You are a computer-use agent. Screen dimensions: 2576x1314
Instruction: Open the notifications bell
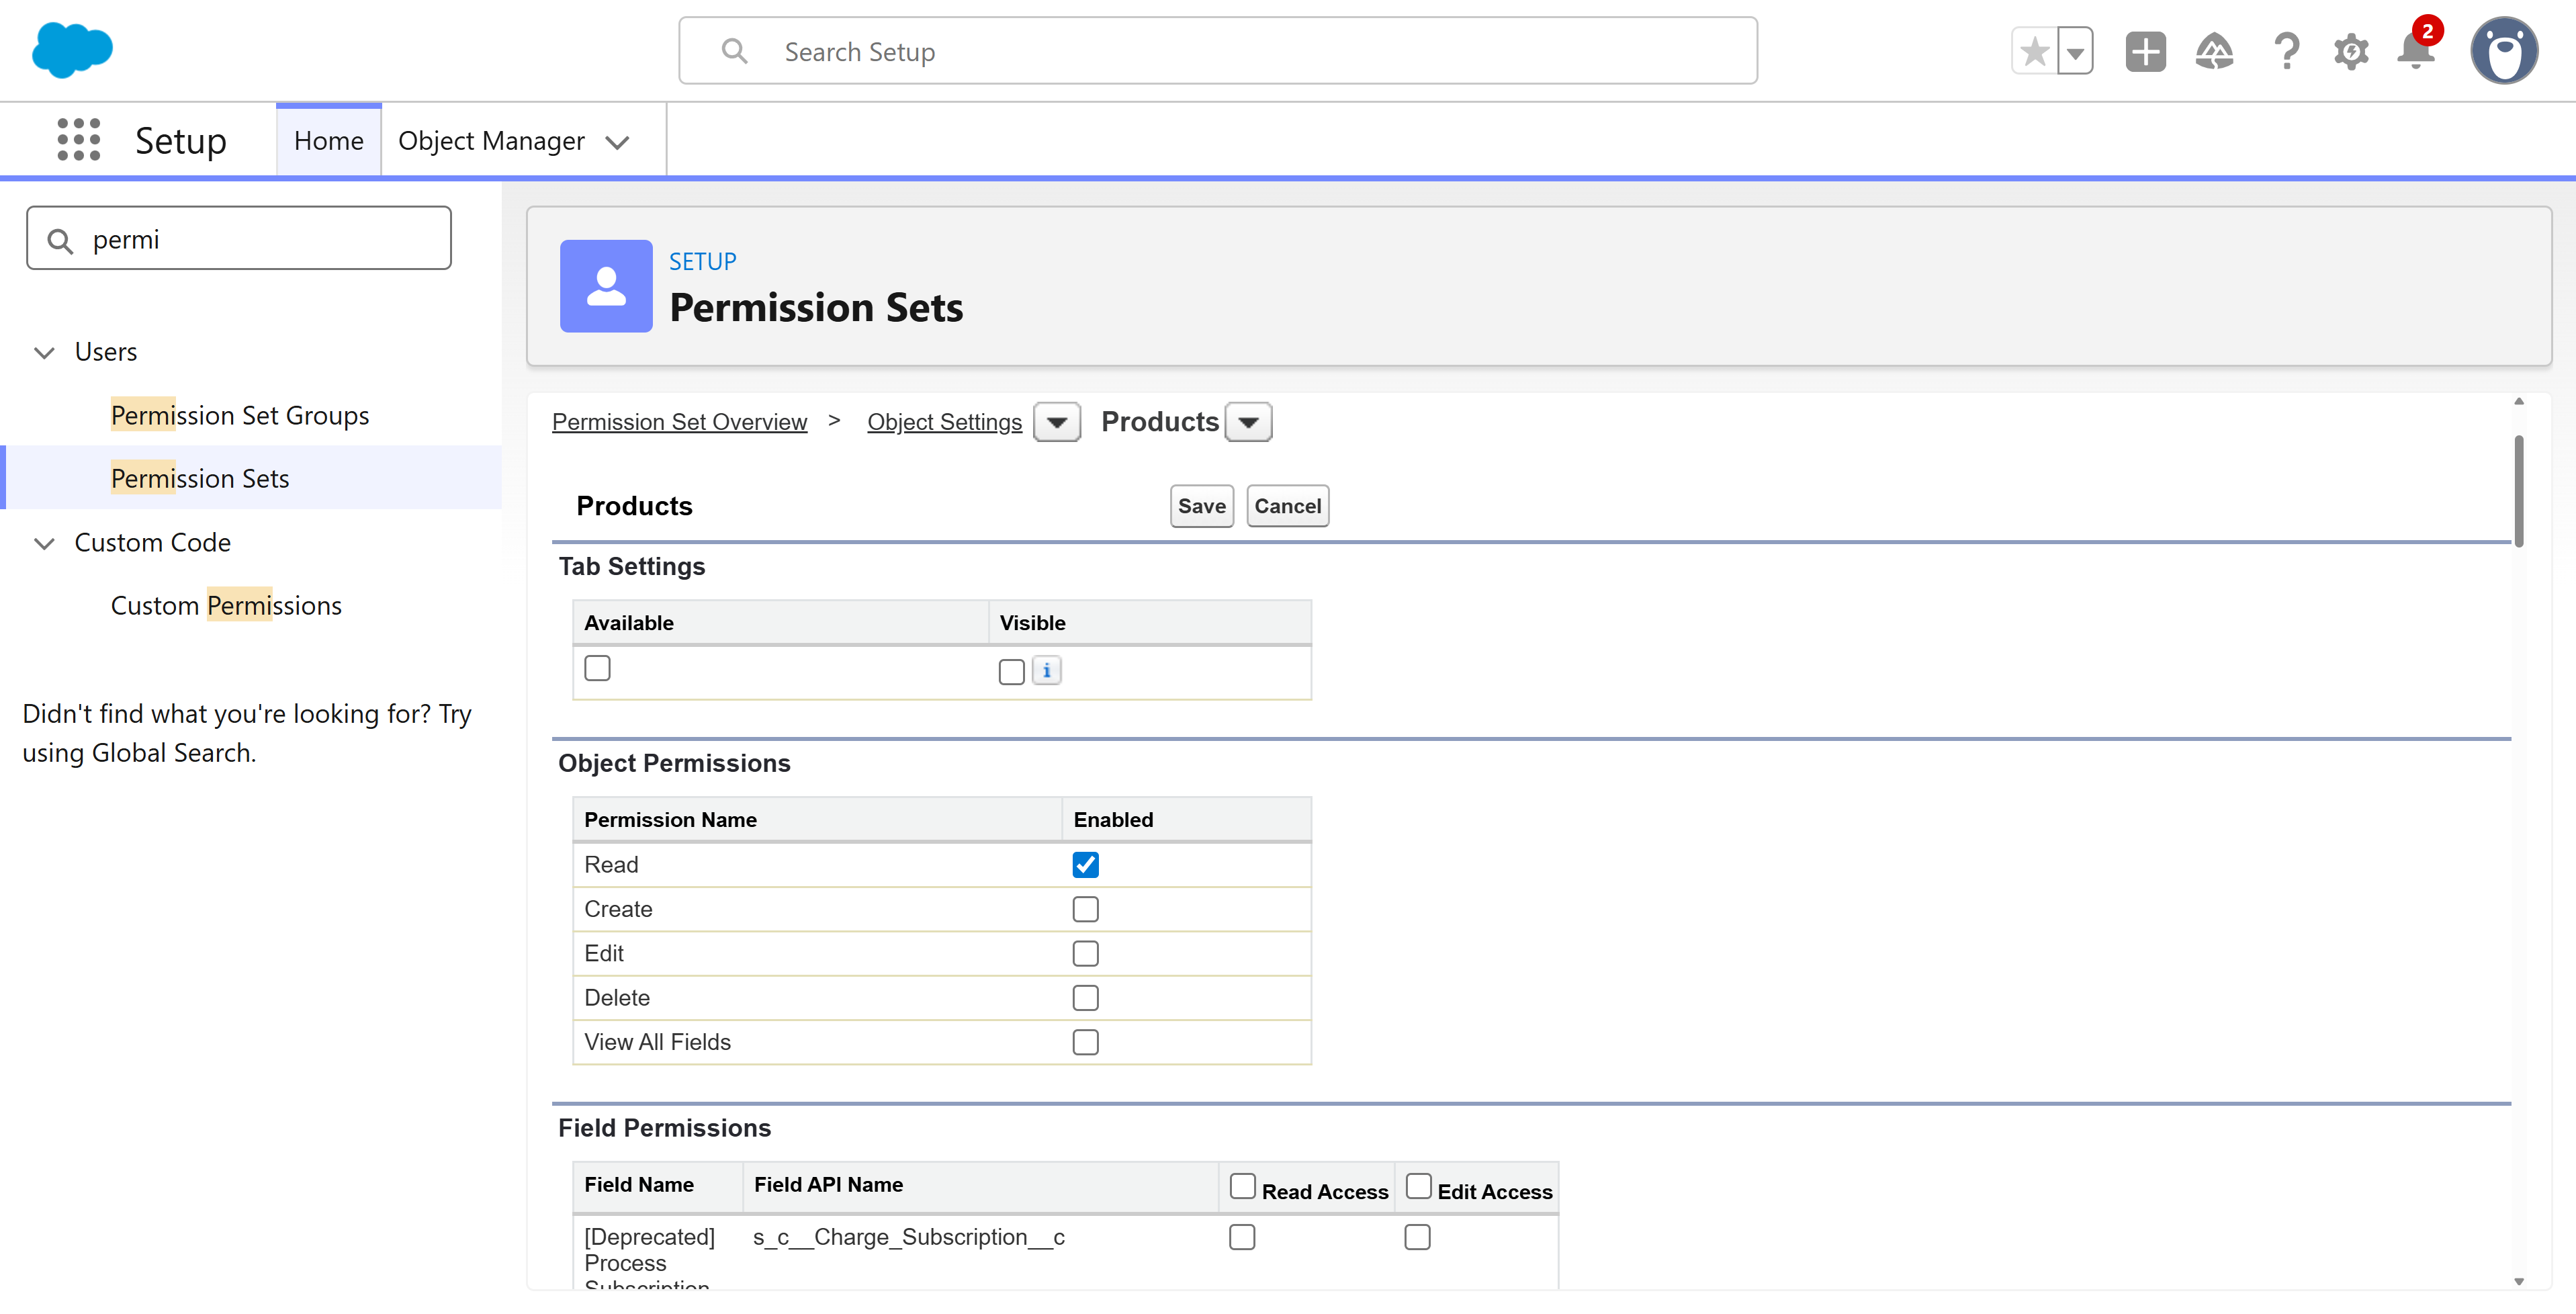pyautogui.click(x=2415, y=52)
